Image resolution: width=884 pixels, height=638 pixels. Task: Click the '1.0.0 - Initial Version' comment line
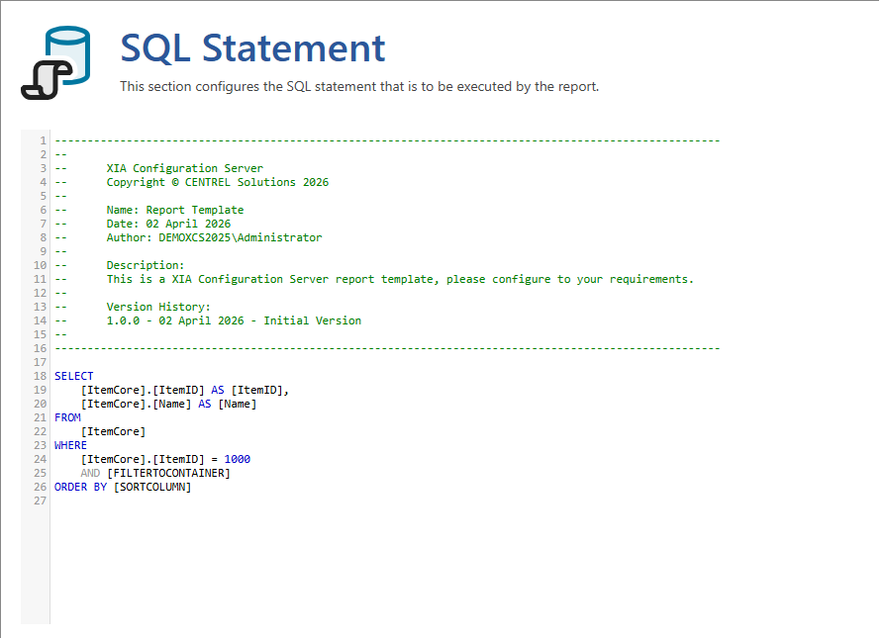coord(234,320)
